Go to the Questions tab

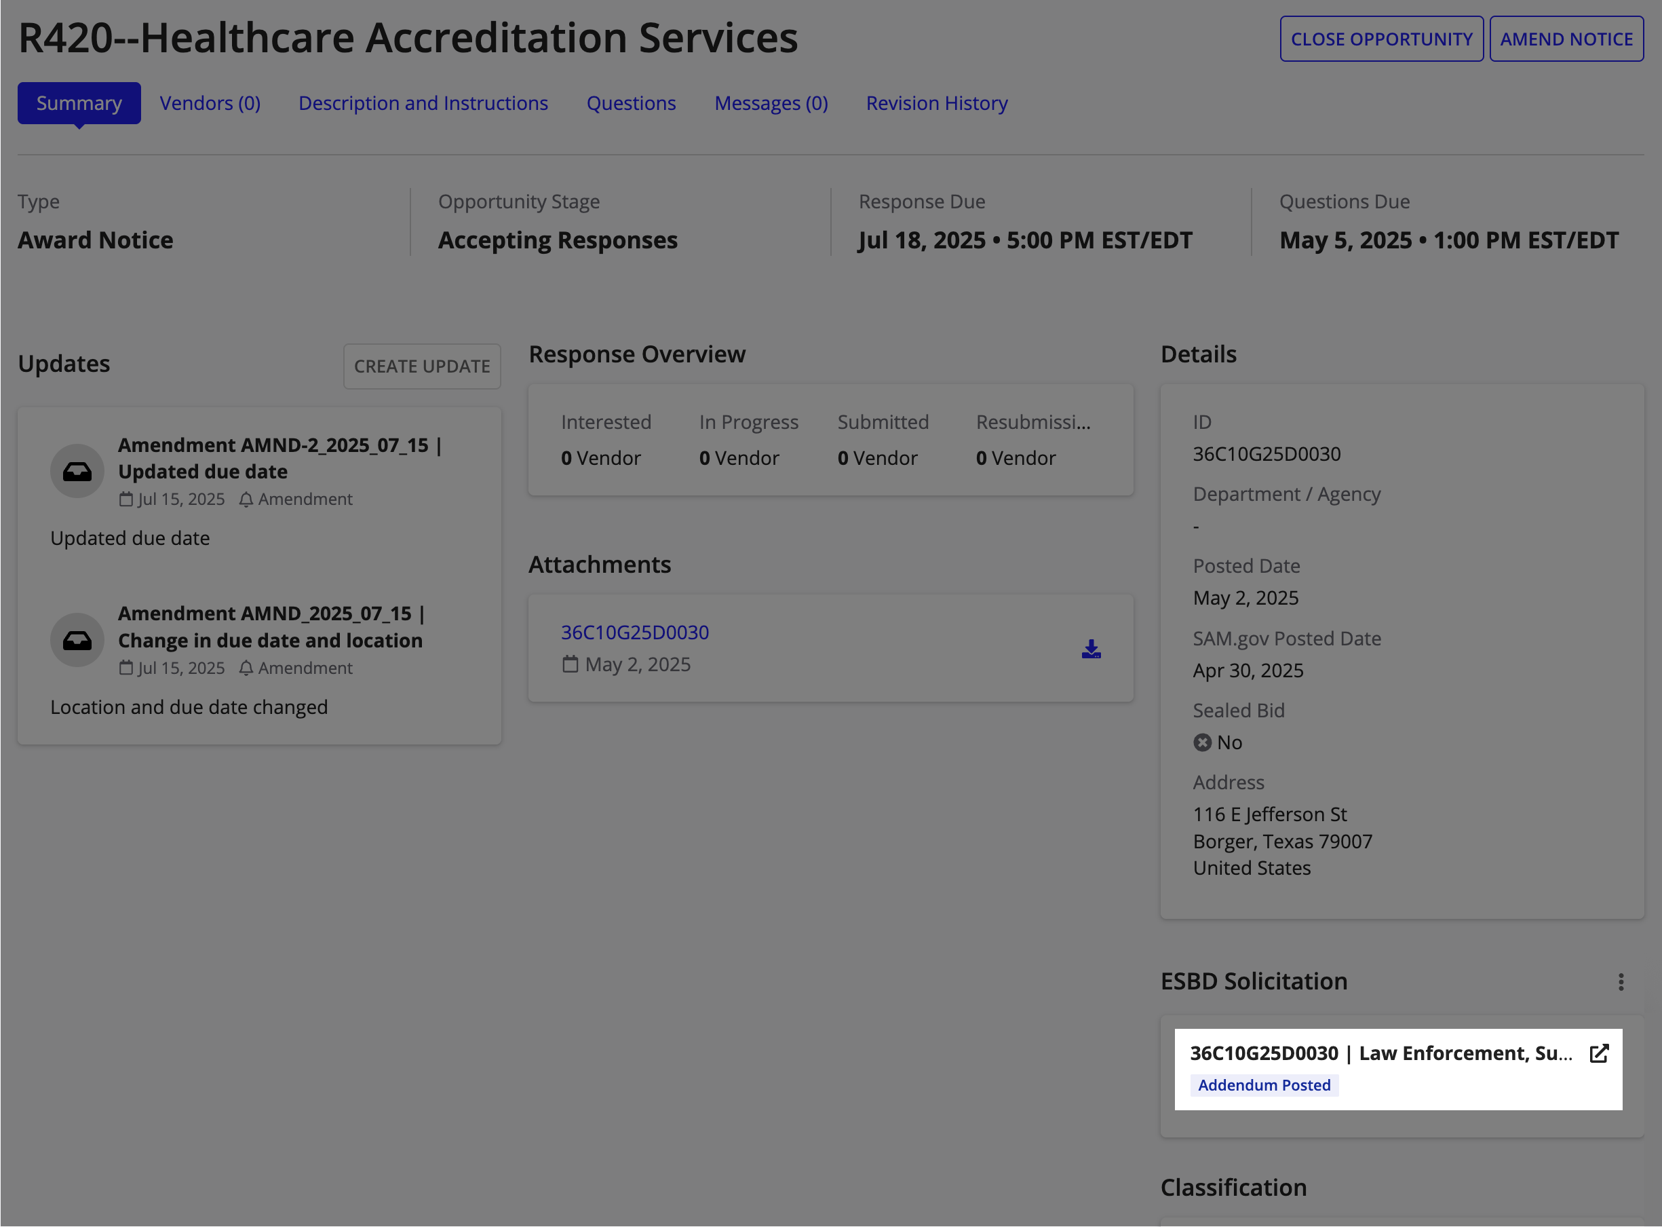[631, 103]
